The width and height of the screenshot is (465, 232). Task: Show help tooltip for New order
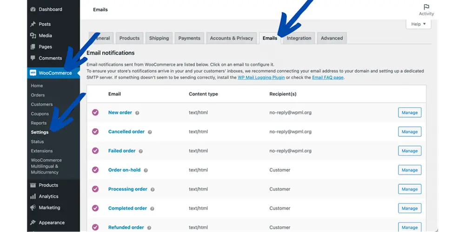(137, 113)
